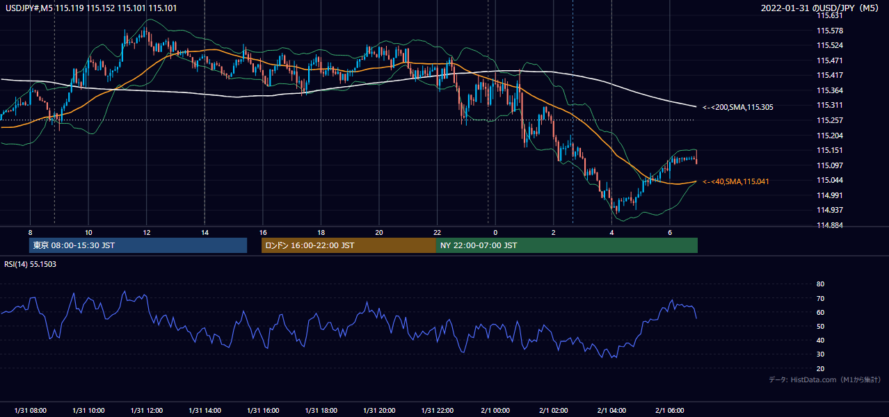Click the RSI(14) 55.1503 indicator label
The height and width of the screenshot is (417, 889).
pyautogui.click(x=31, y=264)
